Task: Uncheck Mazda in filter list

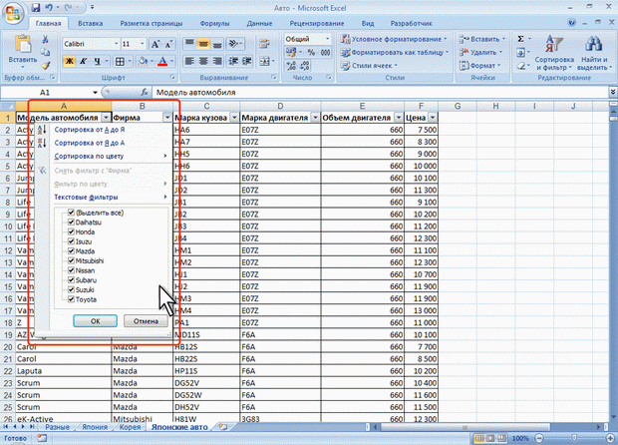Action: [x=72, y=250]
